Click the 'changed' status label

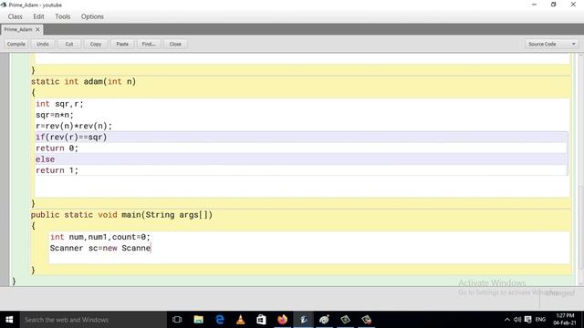point(561,293)
